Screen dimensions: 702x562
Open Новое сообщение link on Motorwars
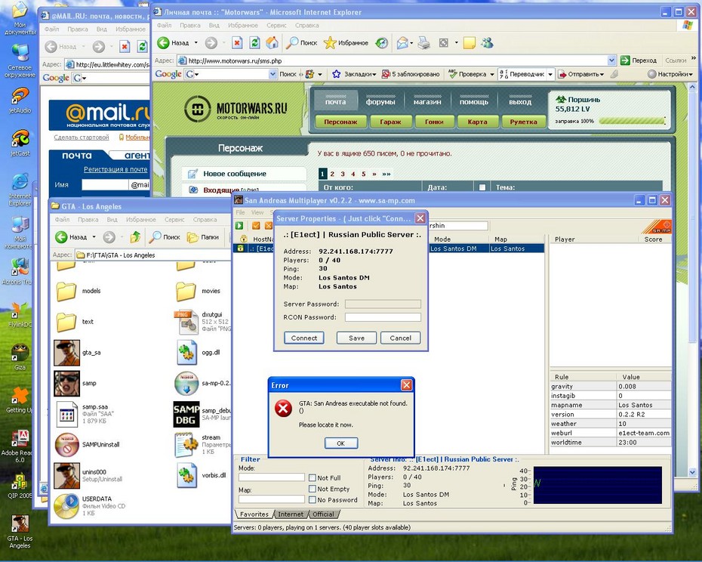click(x=235, y=174)
